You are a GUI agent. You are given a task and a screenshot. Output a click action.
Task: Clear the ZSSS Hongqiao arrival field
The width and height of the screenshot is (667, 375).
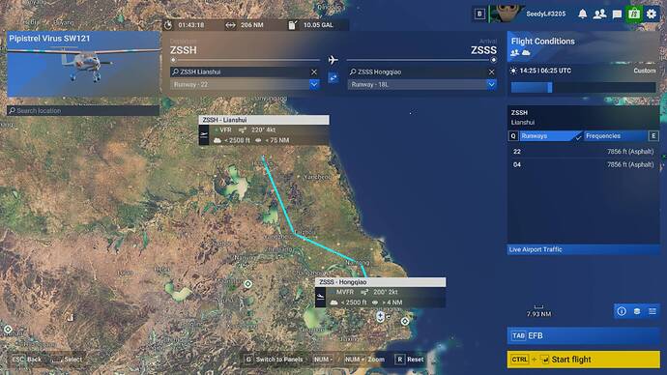[491, 72]
